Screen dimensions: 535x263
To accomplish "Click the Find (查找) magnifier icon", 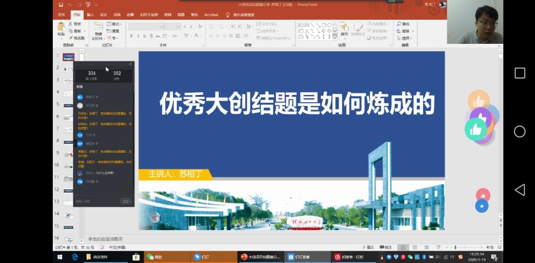I will 399,24.
